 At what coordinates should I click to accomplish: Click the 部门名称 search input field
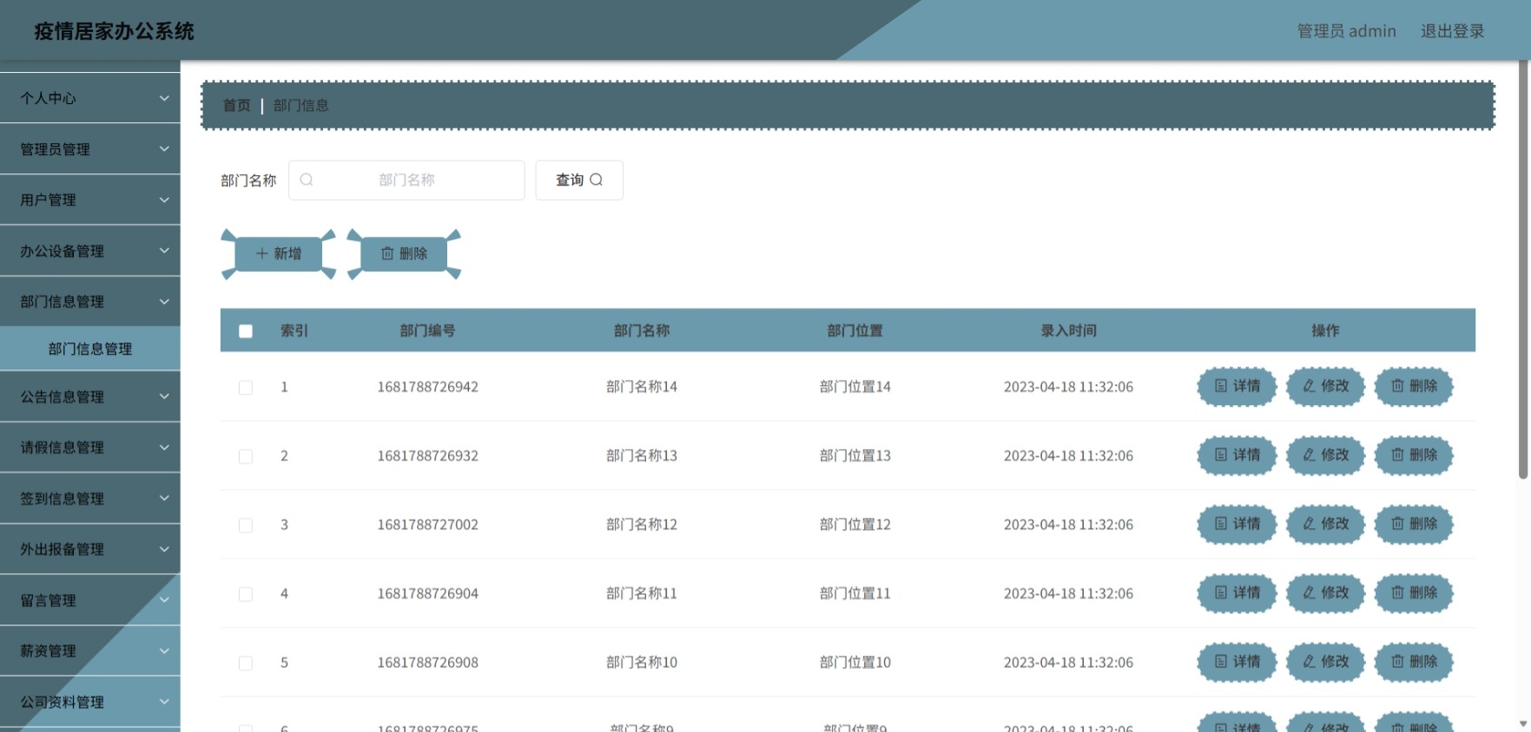[406, 180]
